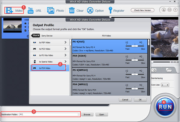The width and height of the screenshot is (180, 122).
Task: Click the PS 4(AVI) quality slider
Action: pos(135,46)
